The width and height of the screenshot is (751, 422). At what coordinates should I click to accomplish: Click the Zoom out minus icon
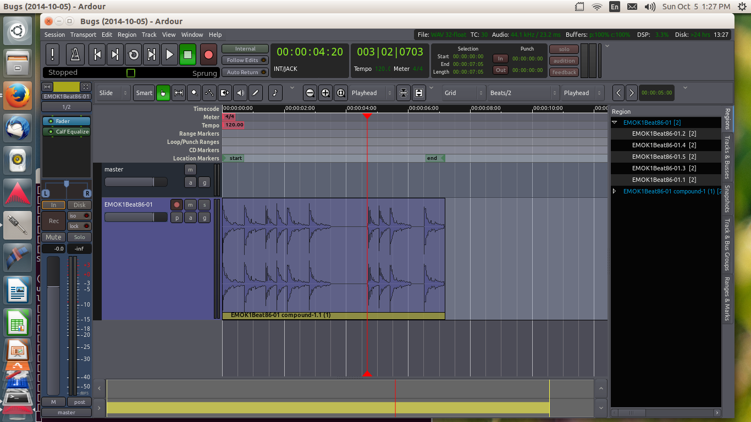(310, 93)
